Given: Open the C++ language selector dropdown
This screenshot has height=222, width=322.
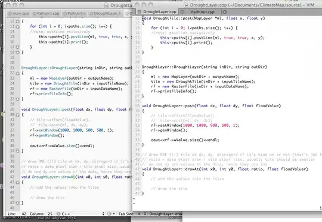Looking at the screenshot, I should click(80, 214).
